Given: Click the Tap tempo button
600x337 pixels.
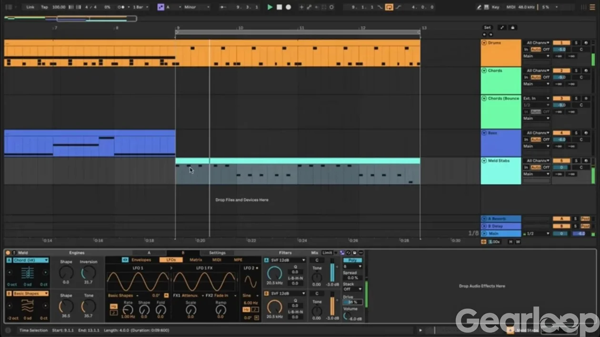Looking at the screenshot, I should click(44, 7).
